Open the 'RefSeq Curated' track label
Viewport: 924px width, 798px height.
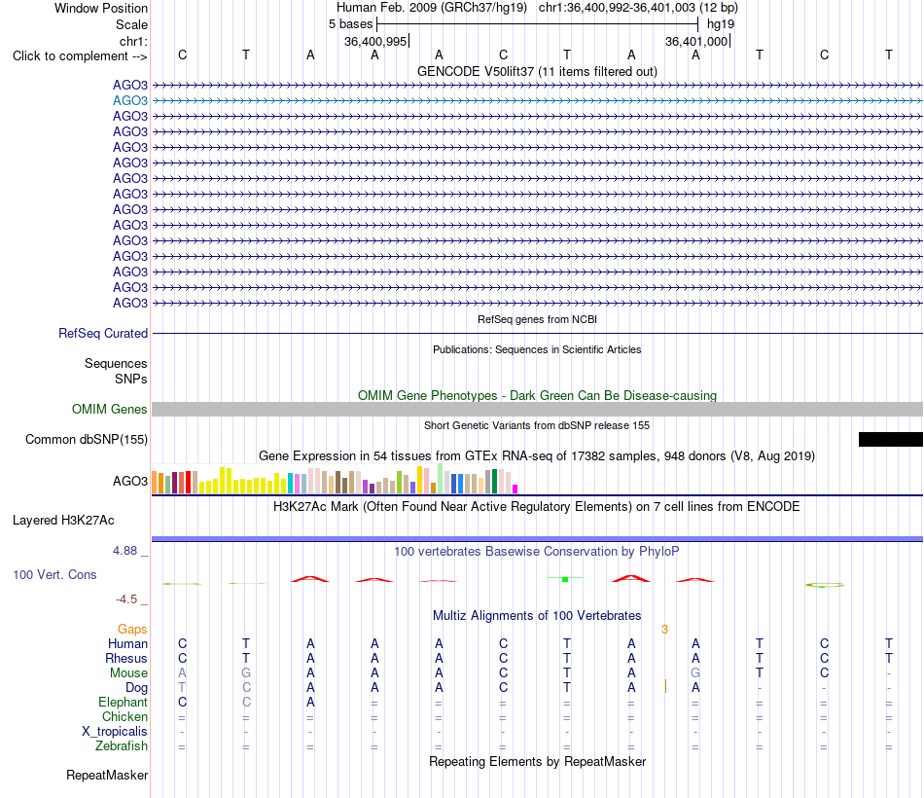coord(103,333)
